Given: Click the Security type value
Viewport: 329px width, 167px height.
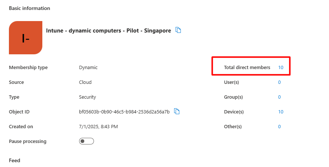Looking at the screenshot, I should pos(87,97).
